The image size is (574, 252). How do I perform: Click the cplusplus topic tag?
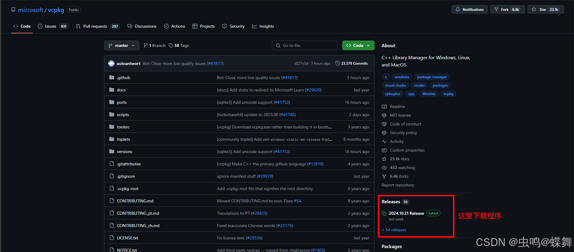tap(392, 94)
